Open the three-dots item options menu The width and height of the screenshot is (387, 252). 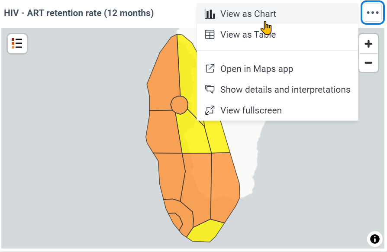[372, 13]
